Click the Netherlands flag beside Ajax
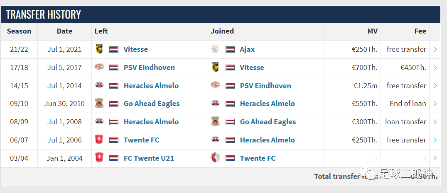This screenshot has height=193, width=447. coord(230,49)
